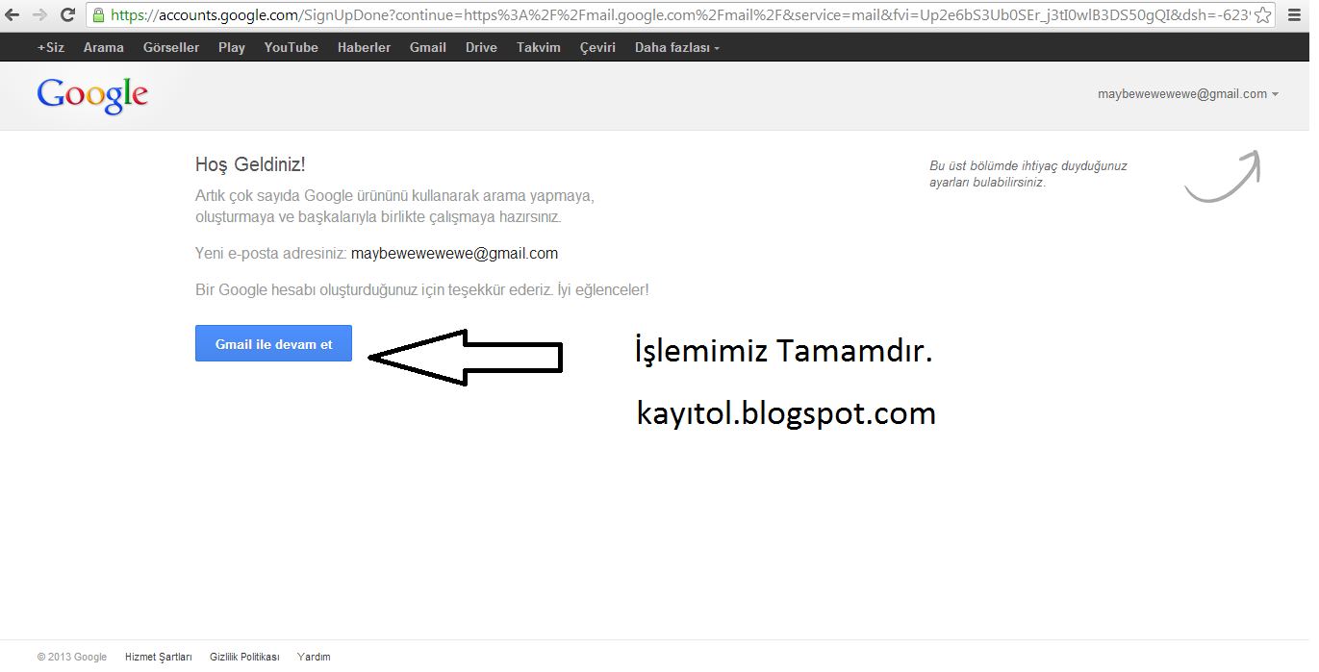Click +Siz in the top bar
This screenshot has width=1319, height=672.
tap(50, 45)
